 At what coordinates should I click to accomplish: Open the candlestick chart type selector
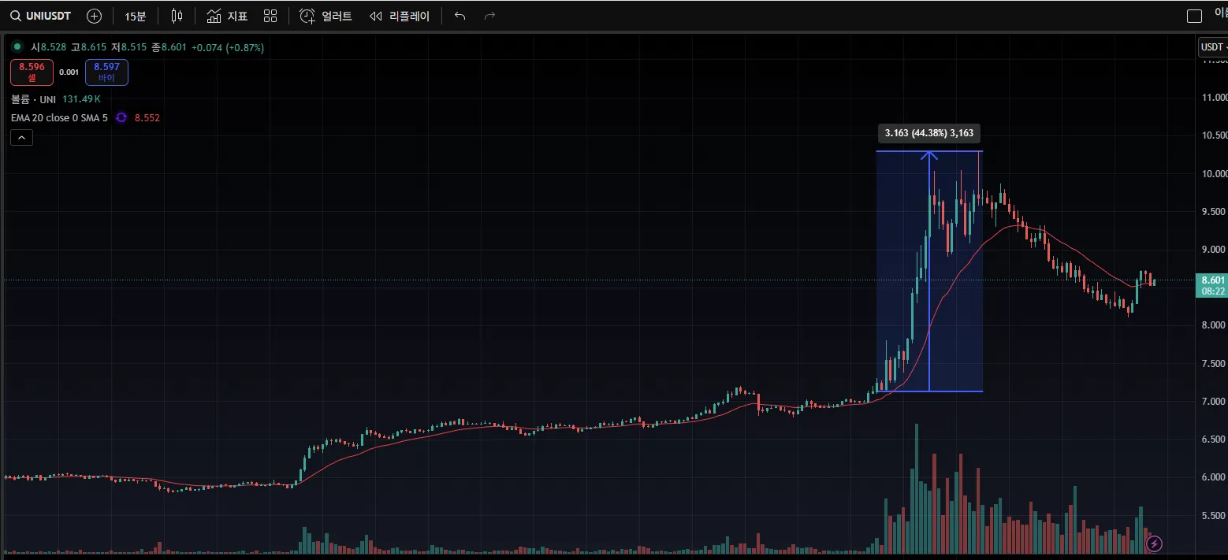point(177,16)
